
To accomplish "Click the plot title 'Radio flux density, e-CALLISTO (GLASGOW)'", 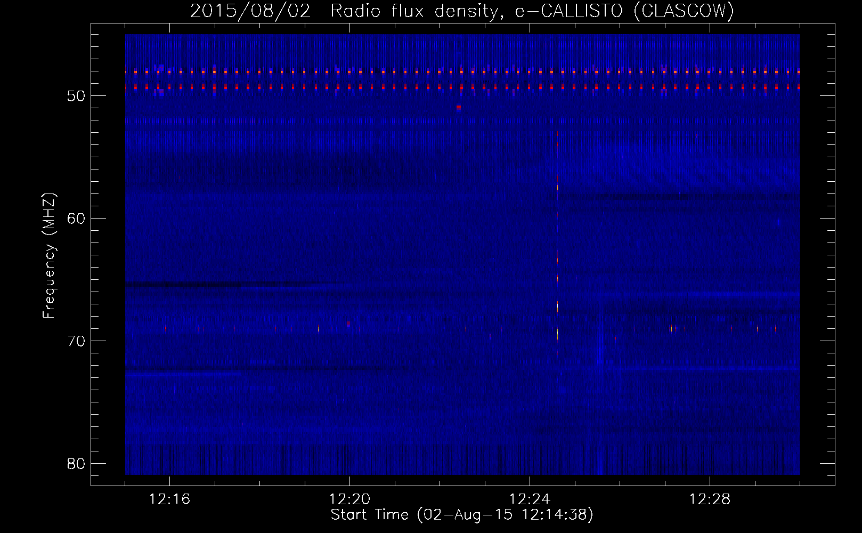I will coord(532,11).
